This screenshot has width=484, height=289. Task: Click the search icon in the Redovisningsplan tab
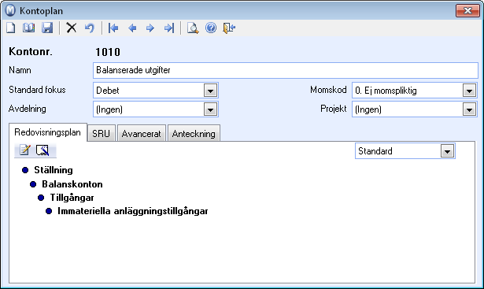point(42,150)
